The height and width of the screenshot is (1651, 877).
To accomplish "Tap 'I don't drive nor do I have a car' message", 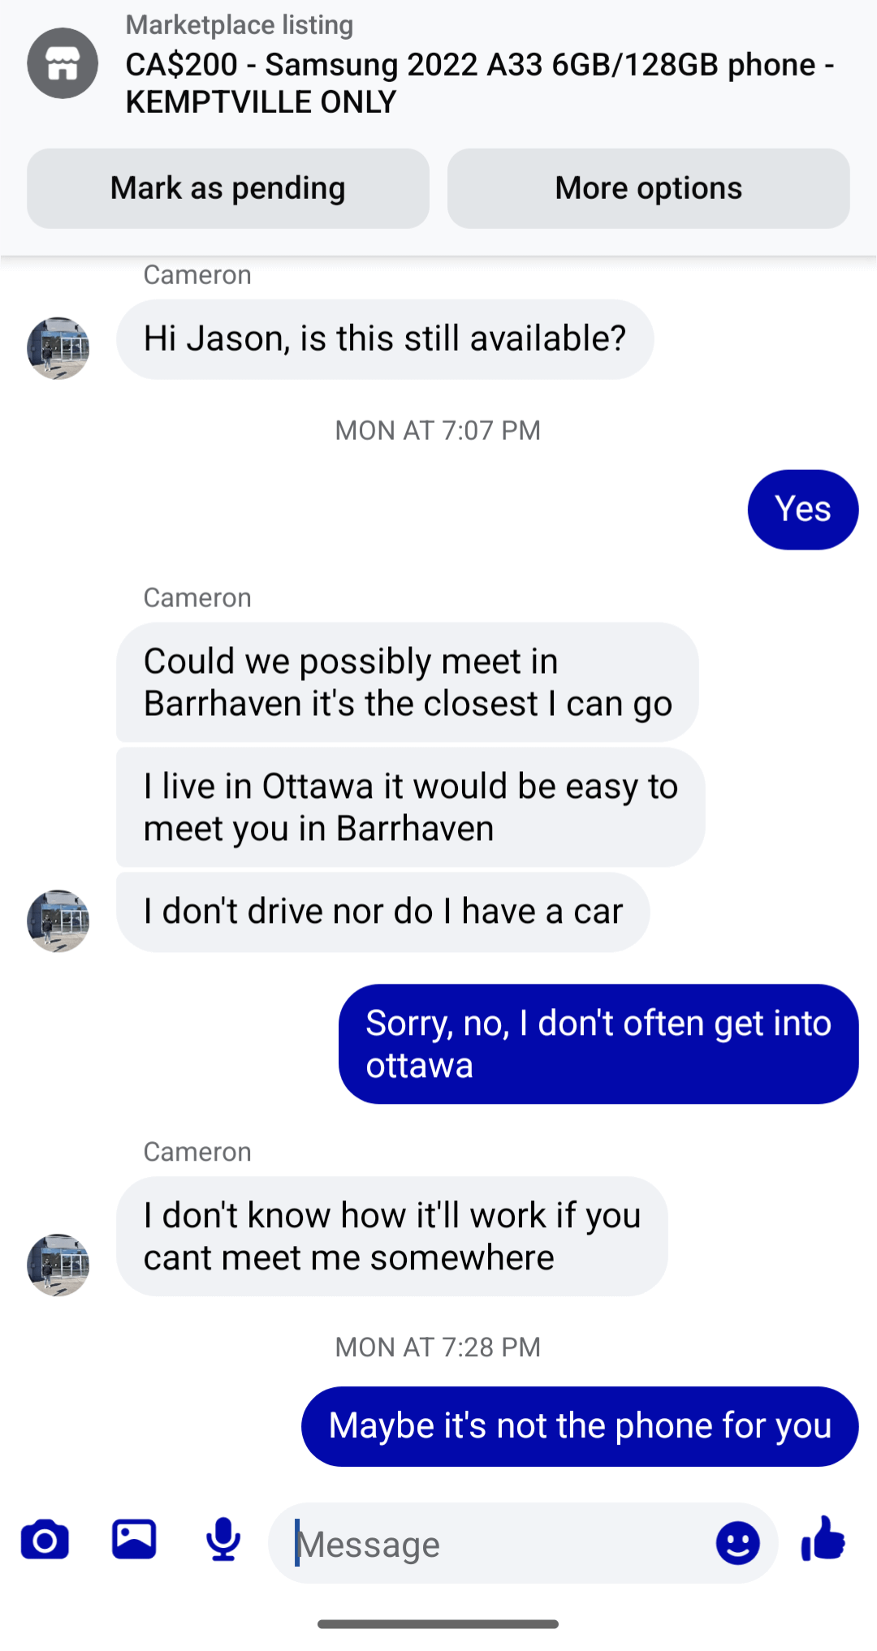I will click(383, 912).
